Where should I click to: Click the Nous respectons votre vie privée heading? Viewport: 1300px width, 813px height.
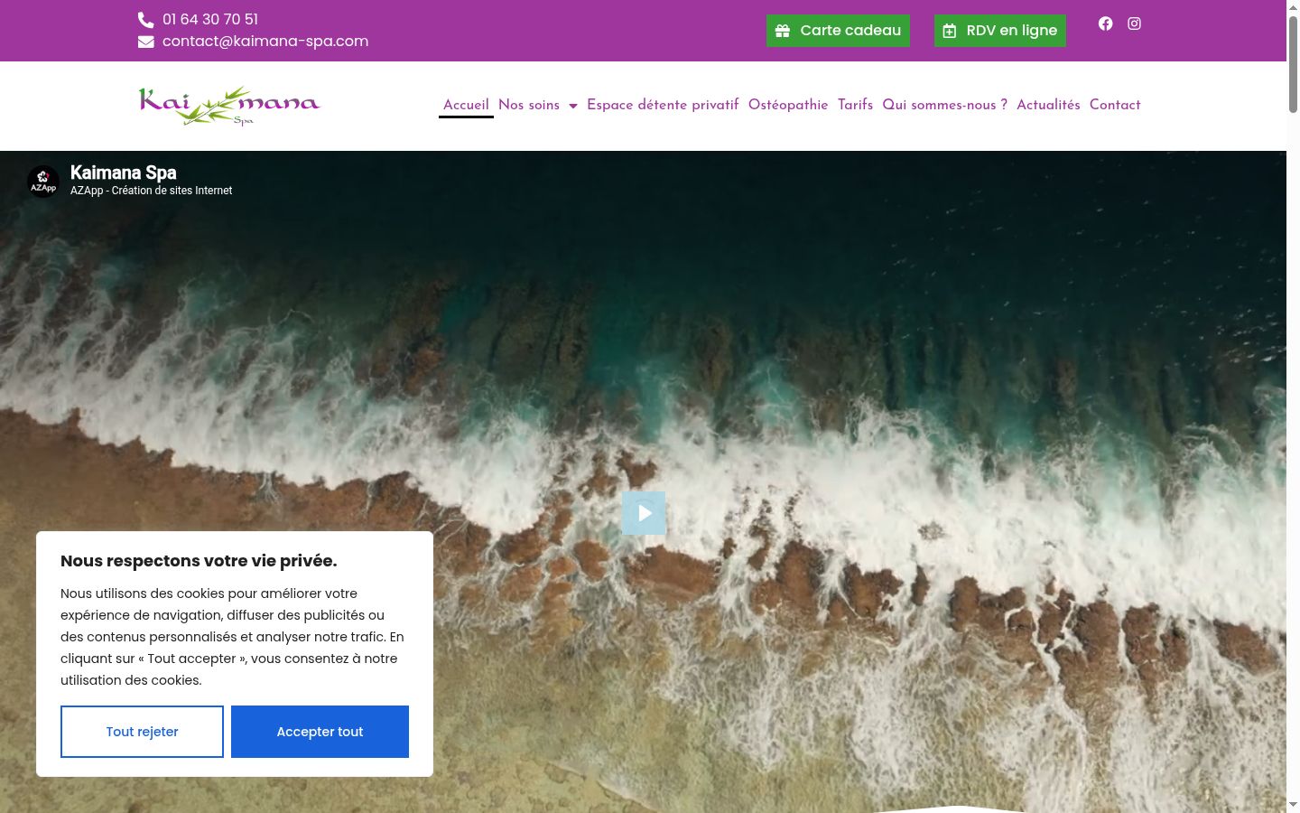pos(199,561)
